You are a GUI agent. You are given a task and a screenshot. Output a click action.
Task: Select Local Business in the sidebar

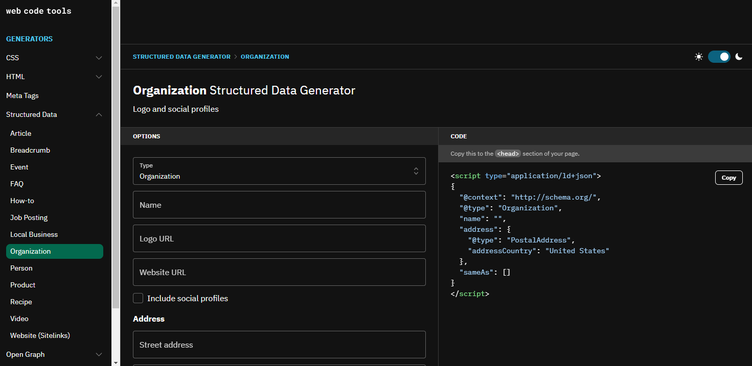(x=34, y=234)
